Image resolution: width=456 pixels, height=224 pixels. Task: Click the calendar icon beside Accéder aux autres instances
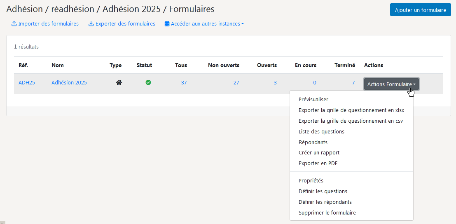(x=167, y=24)
